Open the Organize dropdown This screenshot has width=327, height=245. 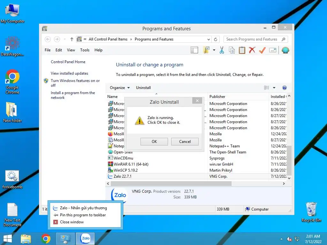(x=120, y=88)
